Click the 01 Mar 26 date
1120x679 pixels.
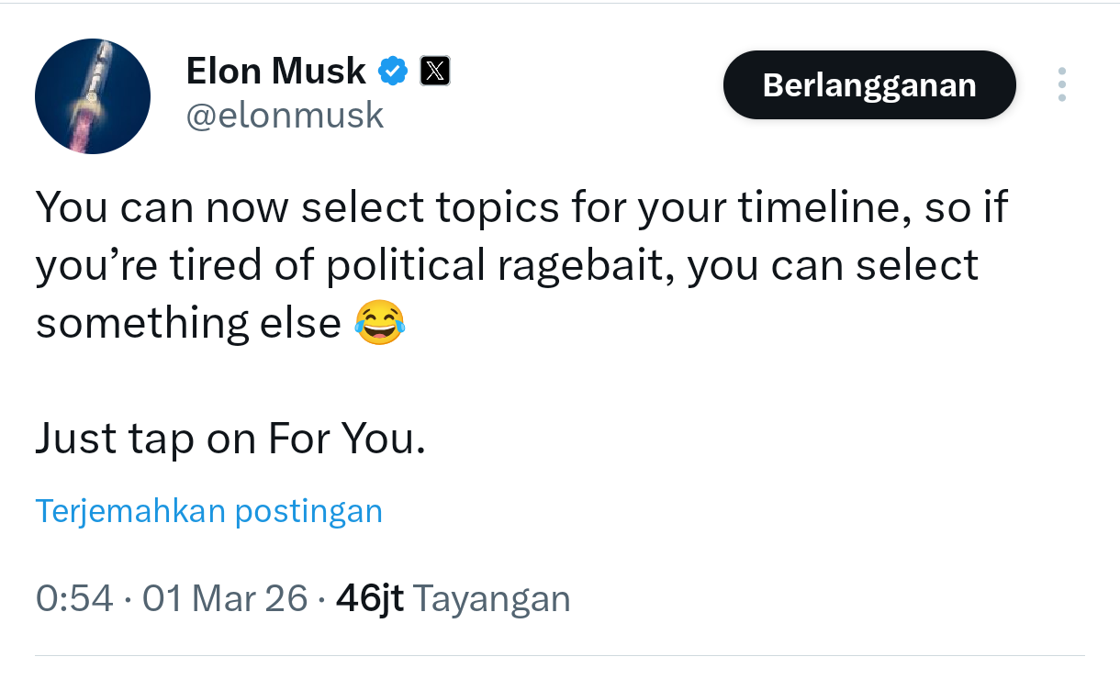[x=224, y=598]
